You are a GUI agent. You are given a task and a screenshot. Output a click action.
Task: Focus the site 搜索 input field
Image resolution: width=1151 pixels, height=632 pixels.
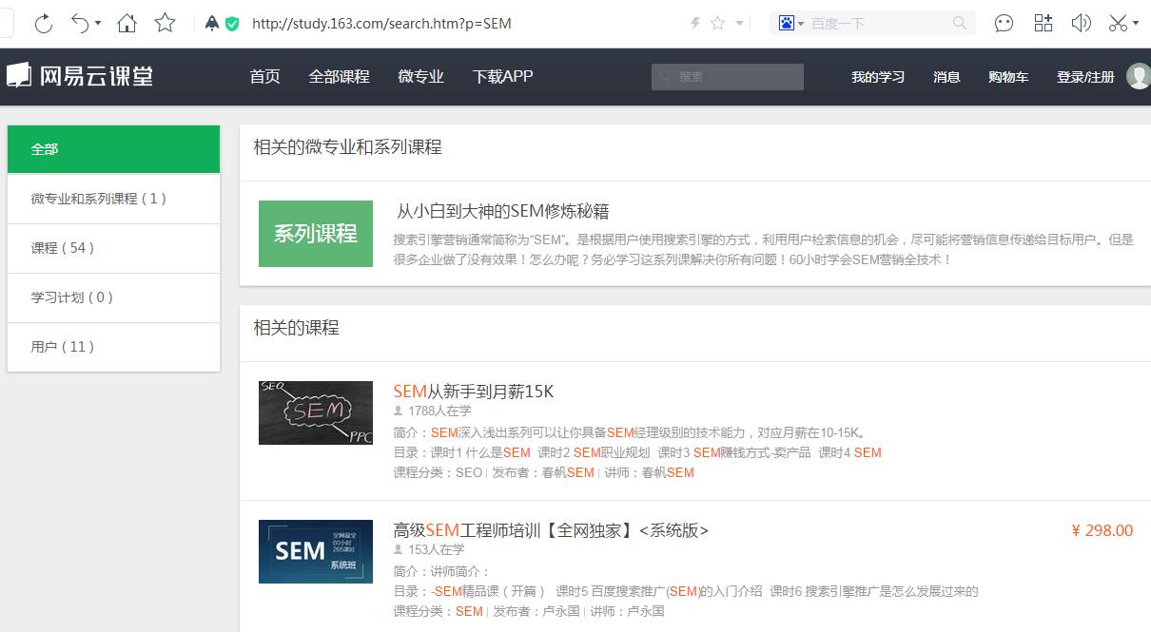point(728,77)
